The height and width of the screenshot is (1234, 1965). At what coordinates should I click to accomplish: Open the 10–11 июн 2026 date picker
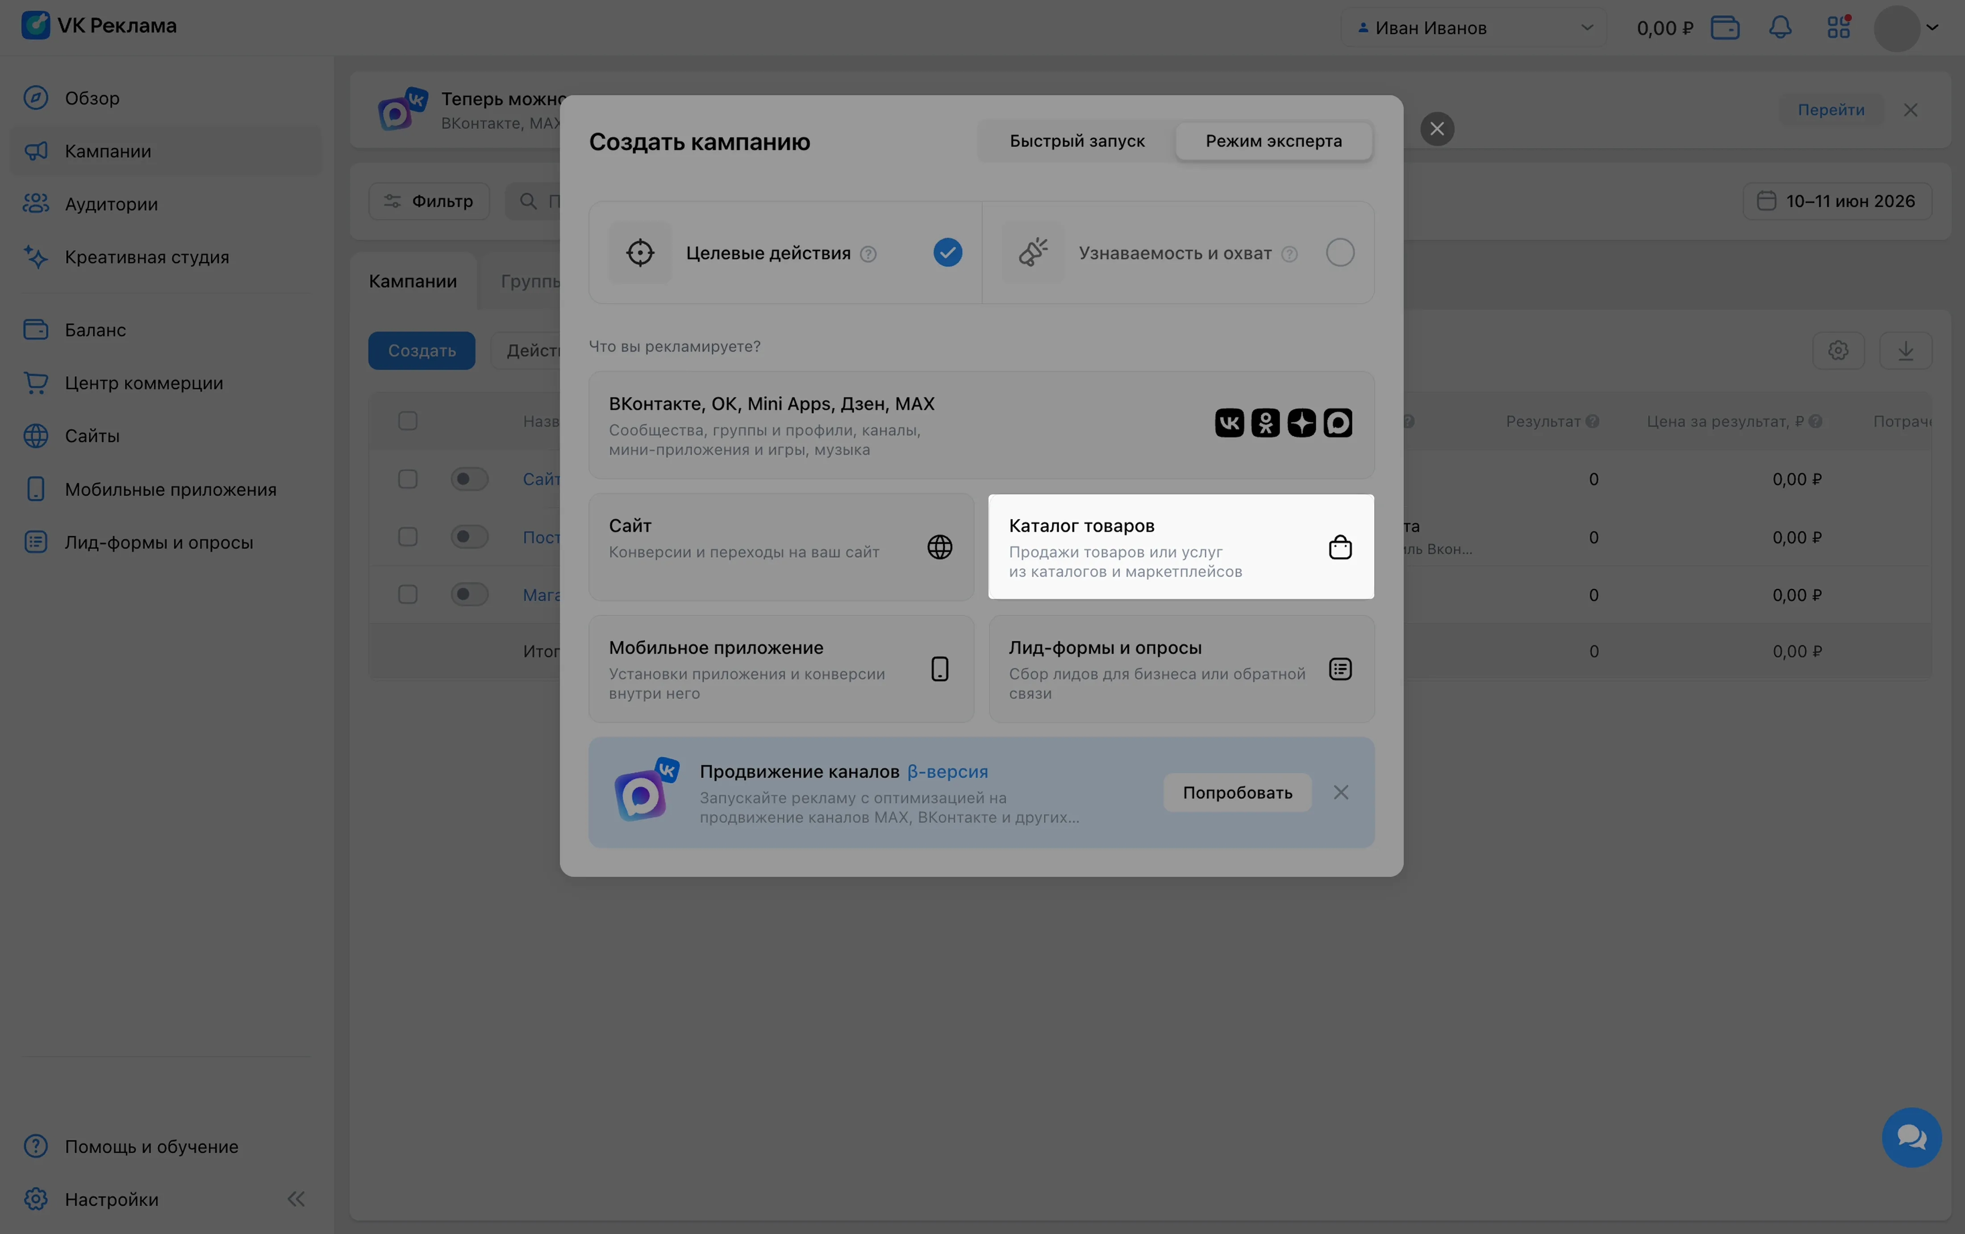[x=1837, y=201]
